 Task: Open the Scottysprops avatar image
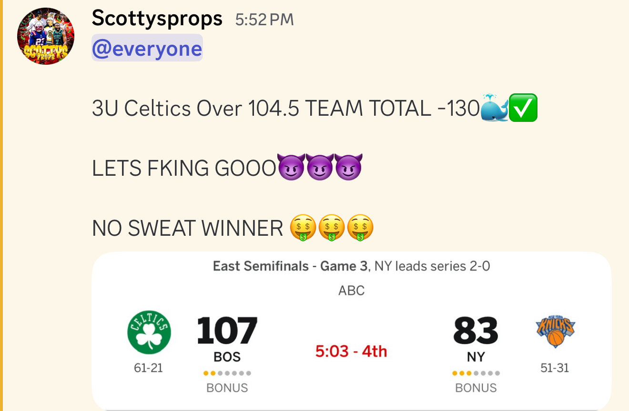pyautogui.click(x=46, y=36)
